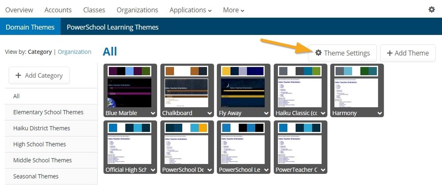Click the orange swatch on PowerSchool De

[x=203, y=127]
